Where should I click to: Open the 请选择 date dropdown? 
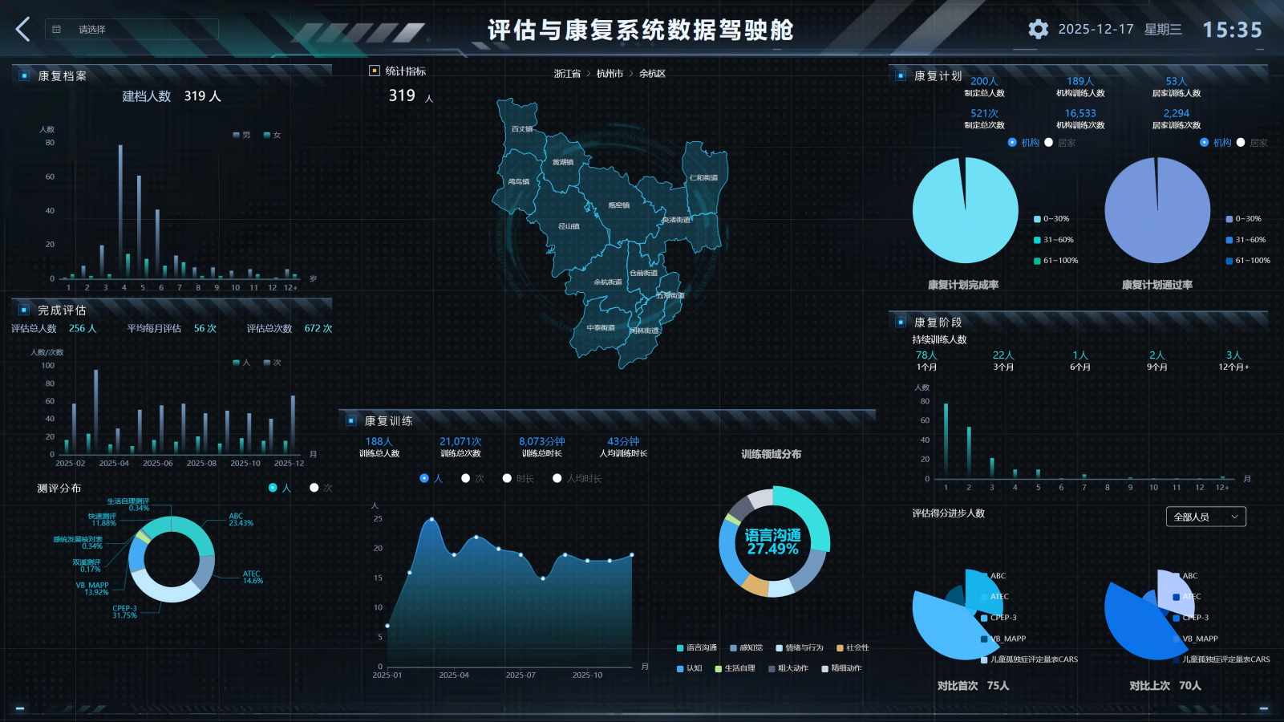(132, 30)
